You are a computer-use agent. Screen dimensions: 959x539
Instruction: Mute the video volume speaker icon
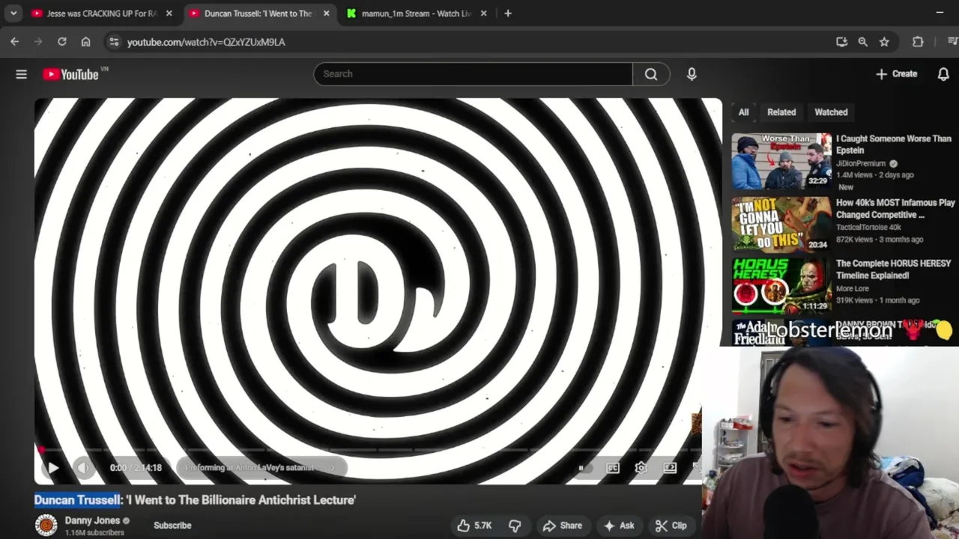[83, 468]
